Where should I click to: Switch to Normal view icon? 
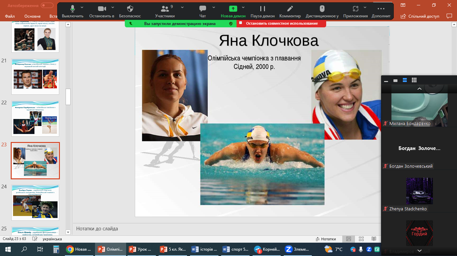point(349,239)
